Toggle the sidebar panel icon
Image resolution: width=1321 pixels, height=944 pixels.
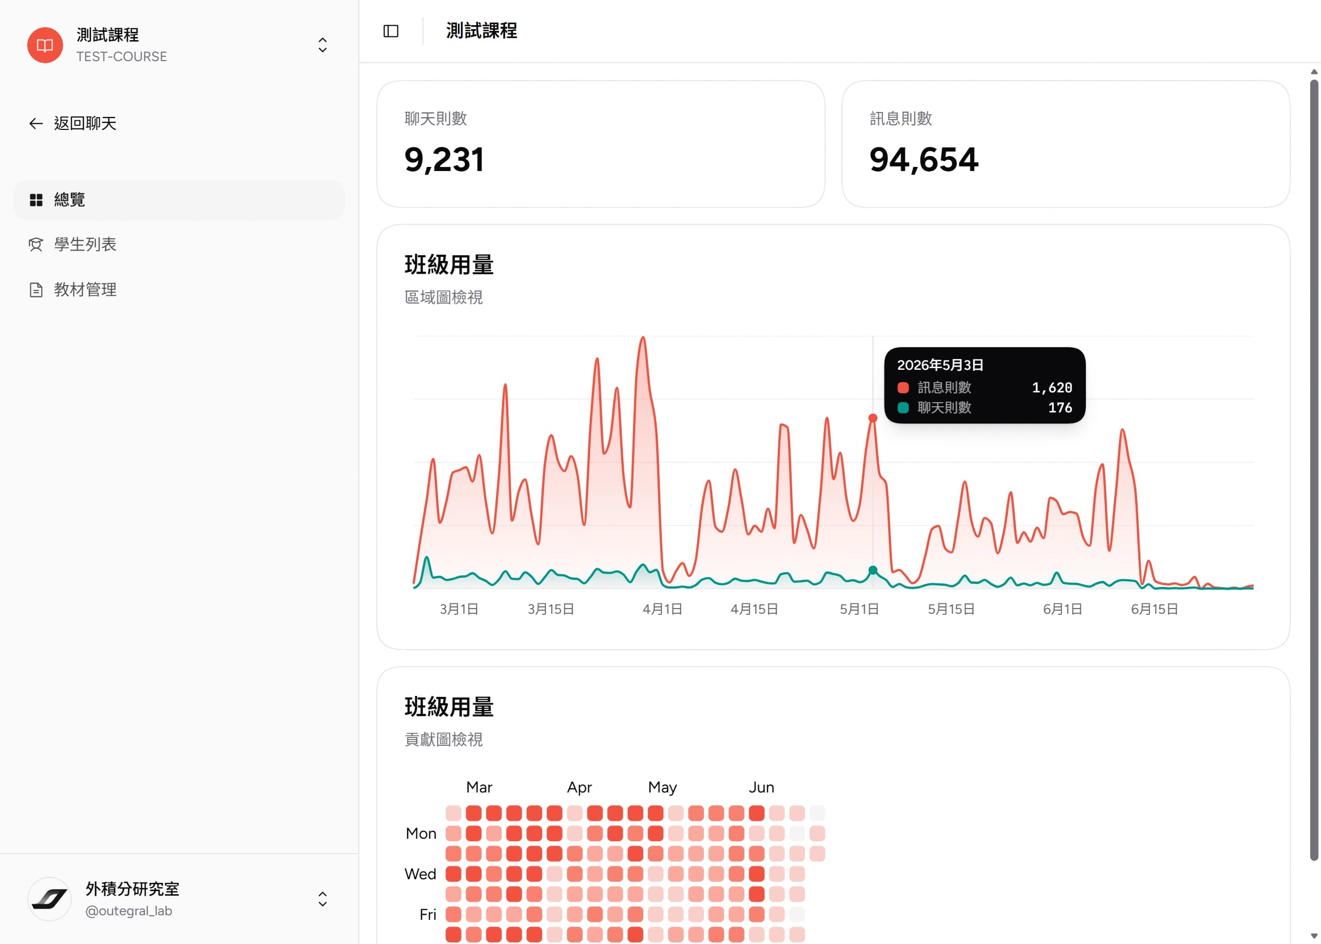click(x=391, y=31)
